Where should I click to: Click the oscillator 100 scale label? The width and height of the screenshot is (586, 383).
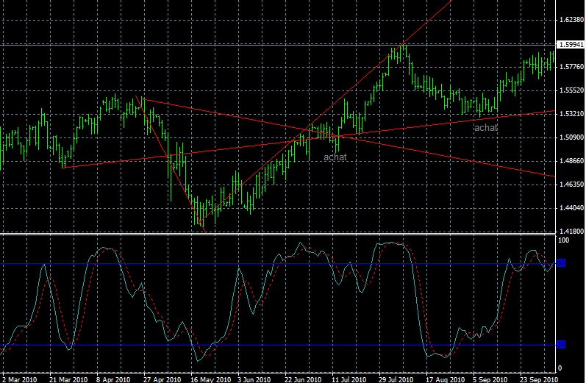[x=563, y=240]
